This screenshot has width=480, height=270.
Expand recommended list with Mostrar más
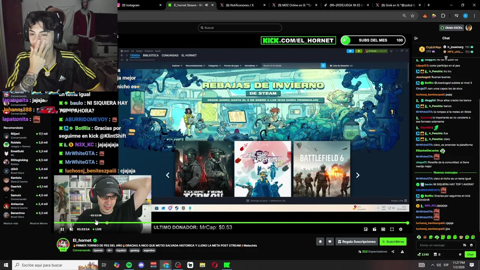(10, 223)
